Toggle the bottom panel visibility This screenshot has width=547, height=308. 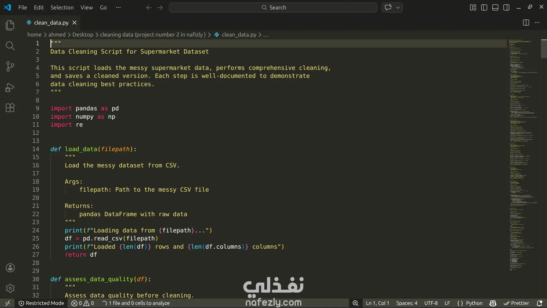[x=495, y=7]
